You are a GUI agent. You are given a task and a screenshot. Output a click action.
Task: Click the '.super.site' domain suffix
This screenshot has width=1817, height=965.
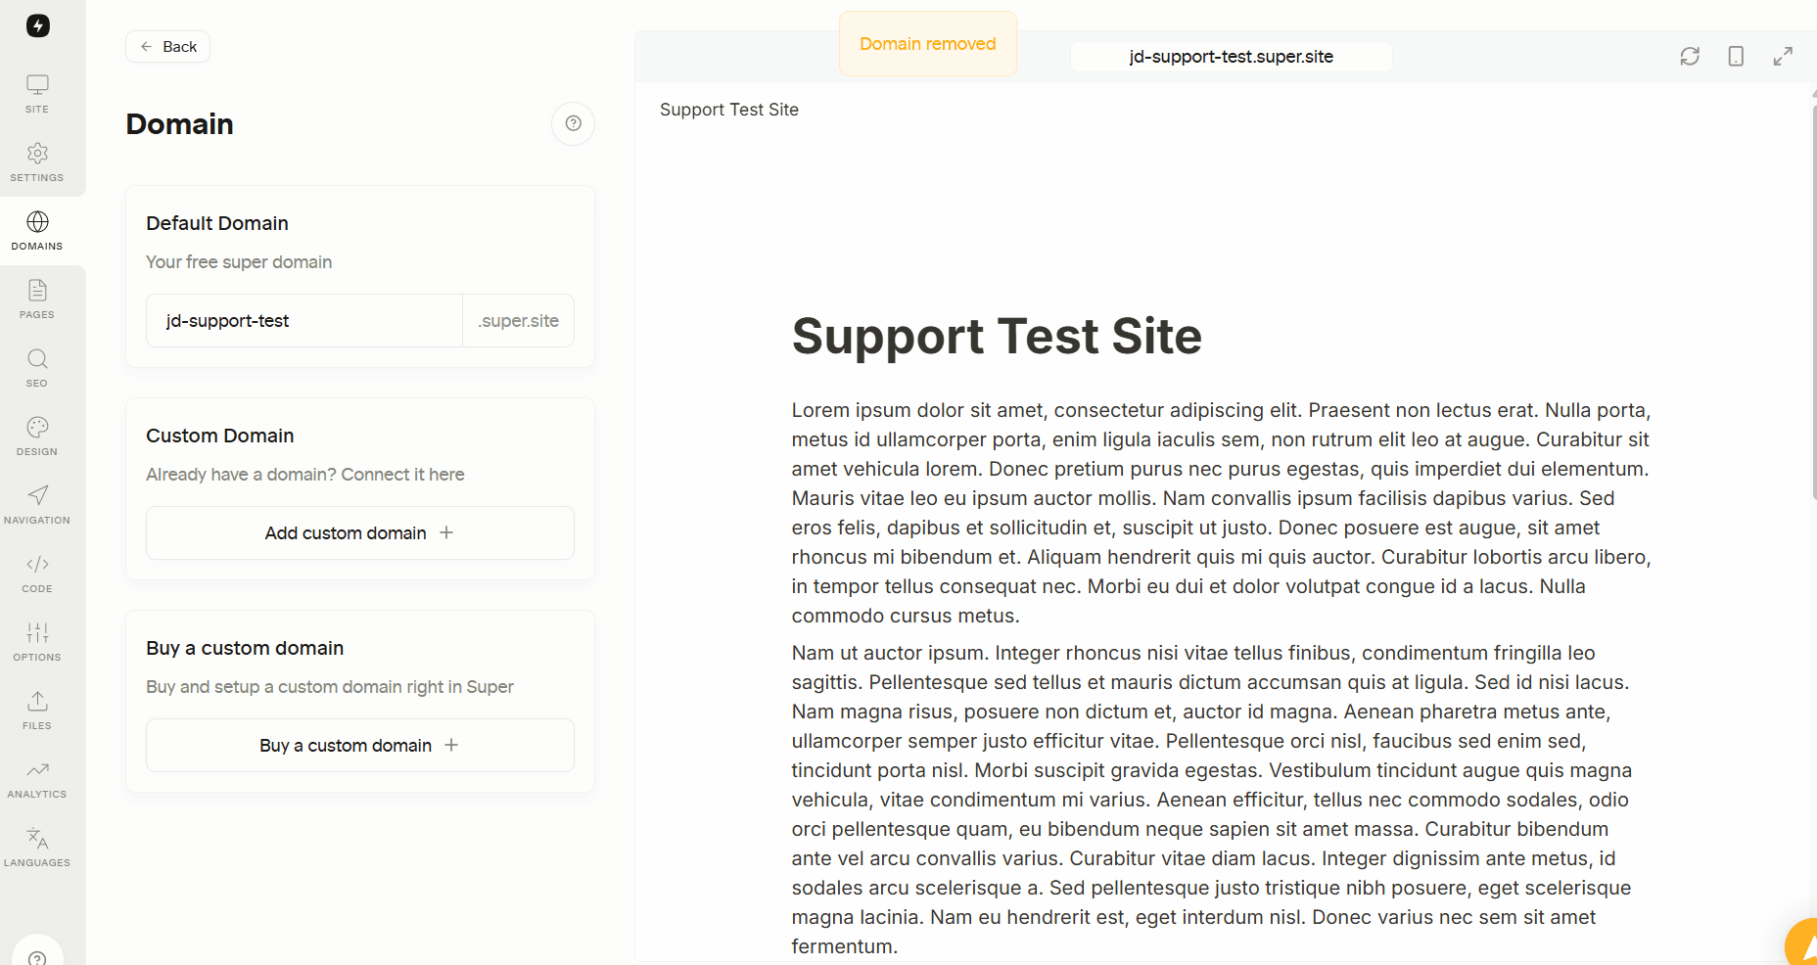pos(519,321)
